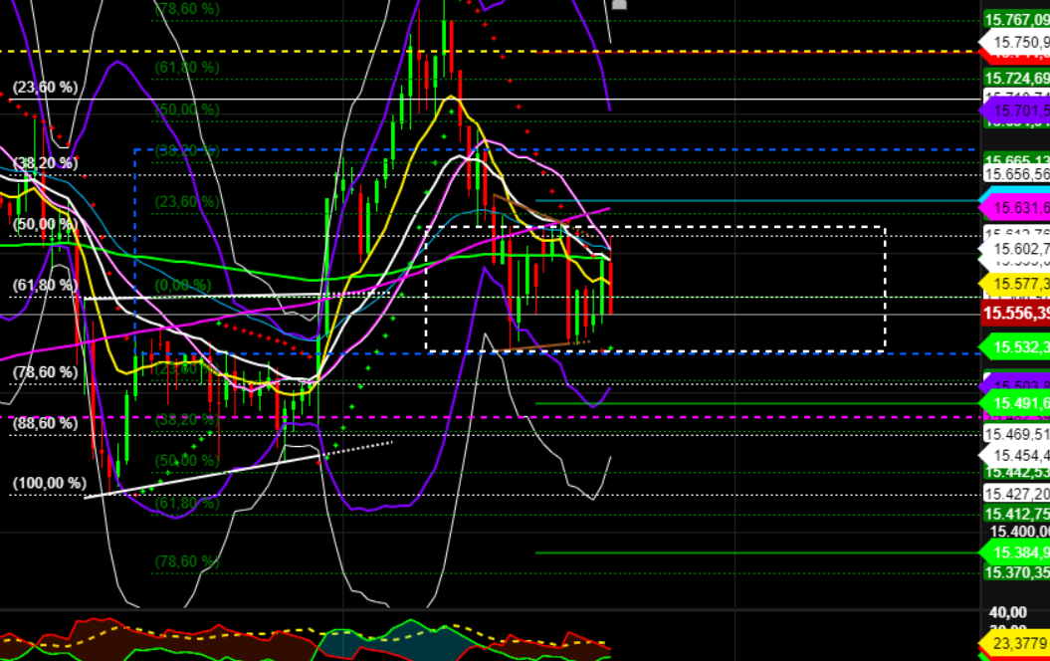
Task: Click the yellow price tag 15.577,3
Action: tap(1017, 285)
